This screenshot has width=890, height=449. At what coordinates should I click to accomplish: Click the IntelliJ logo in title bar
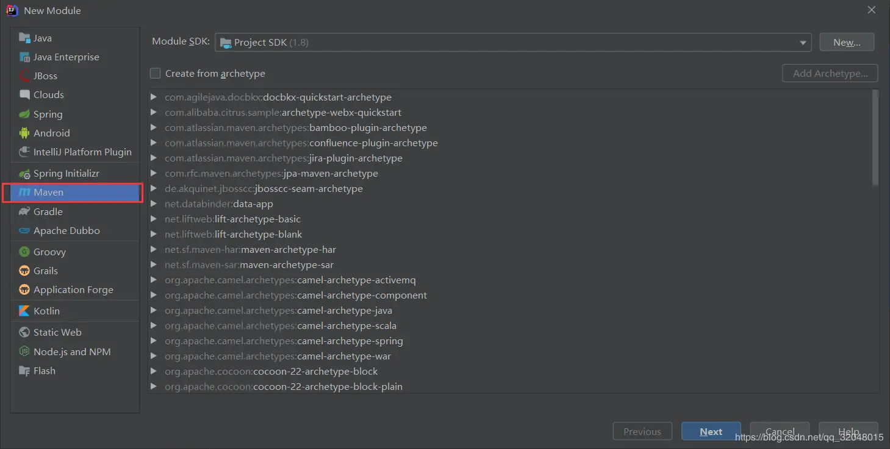[12, 10]
